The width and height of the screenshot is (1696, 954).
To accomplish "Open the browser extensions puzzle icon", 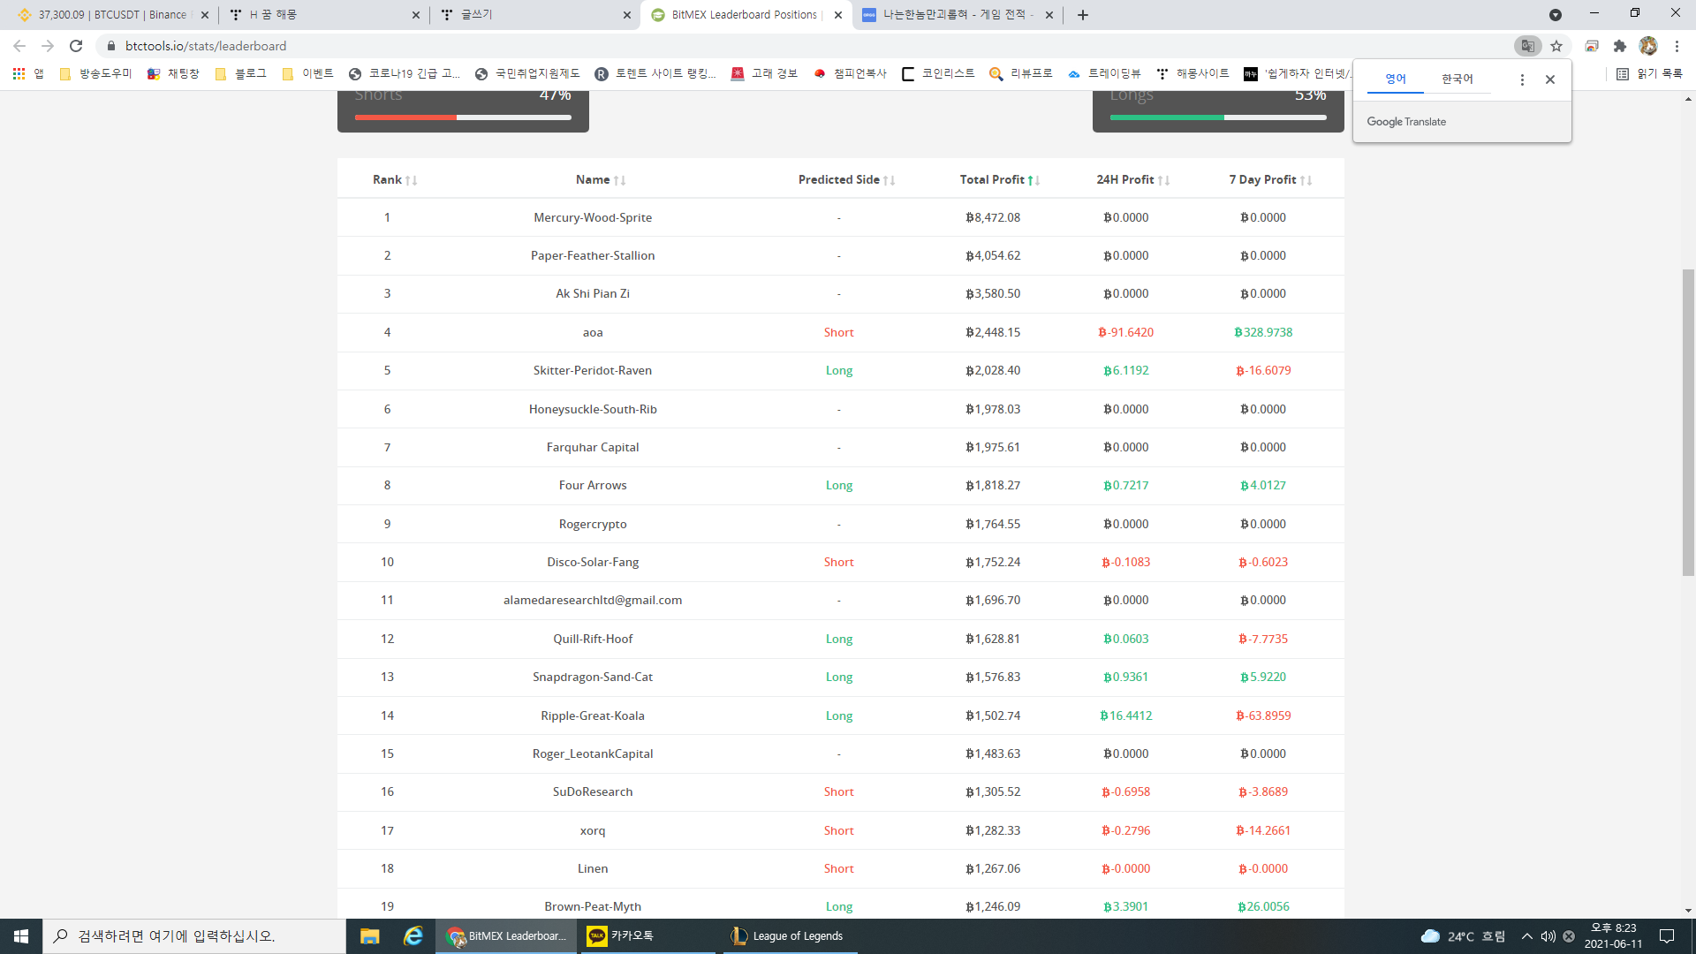I will pyautogui.click(x=1619, y=46).
